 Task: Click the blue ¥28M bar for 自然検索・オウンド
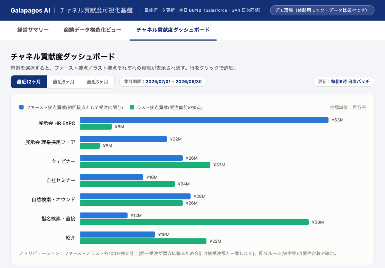[x=135, y=196]
